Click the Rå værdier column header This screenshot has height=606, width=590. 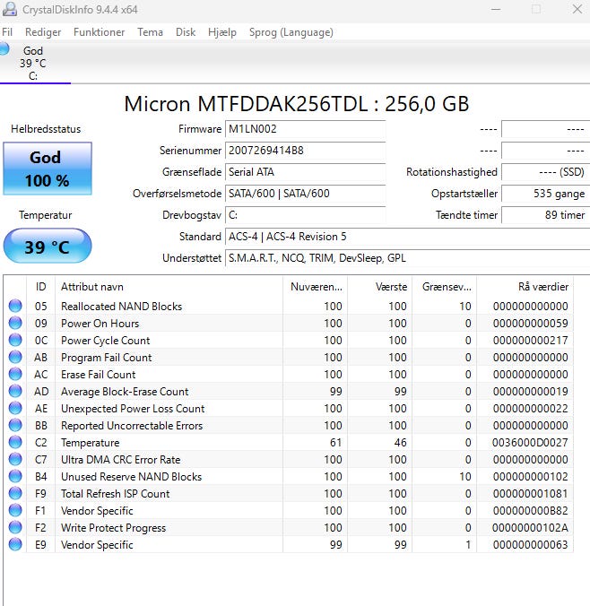[x=542, y=287]
